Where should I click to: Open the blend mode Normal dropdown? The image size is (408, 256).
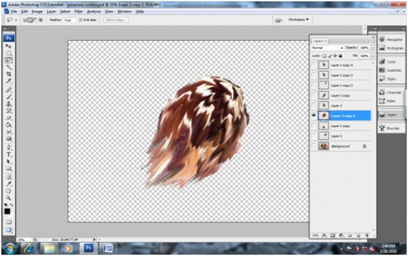328,48
